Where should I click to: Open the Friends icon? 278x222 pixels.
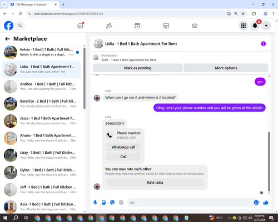(109, 26)
